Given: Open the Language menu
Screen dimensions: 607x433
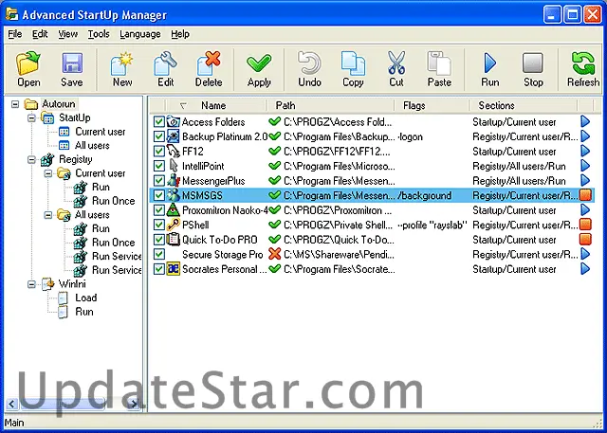Looking at the screenshot, I should click(139, 34).
